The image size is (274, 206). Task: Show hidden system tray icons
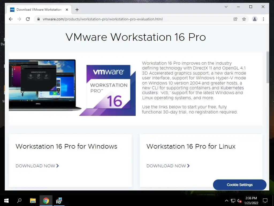[x=226, y=201]
